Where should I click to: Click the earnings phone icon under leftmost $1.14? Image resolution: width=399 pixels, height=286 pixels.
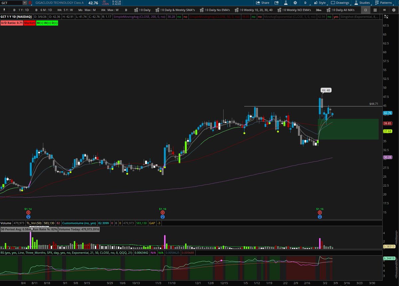(x=28, y=212)
